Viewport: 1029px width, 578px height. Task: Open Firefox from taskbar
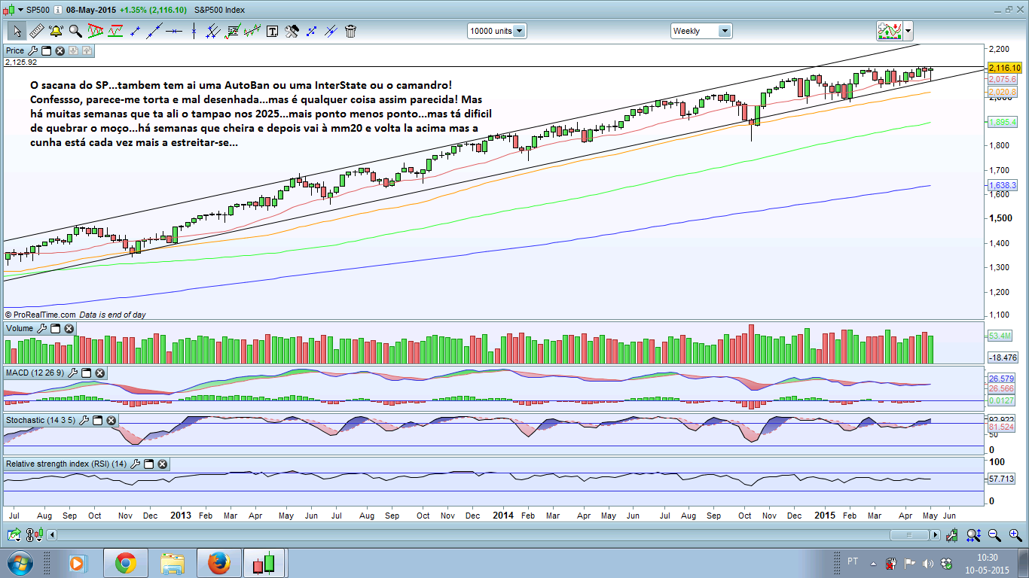(x=218, y=563)
